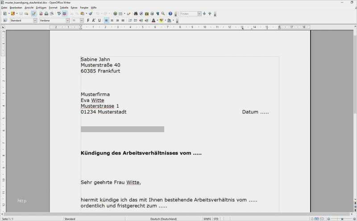This screenshot has width=357, height=221.
Task: Toggle underline (U) formatting
Action: [x=99, y=21]
